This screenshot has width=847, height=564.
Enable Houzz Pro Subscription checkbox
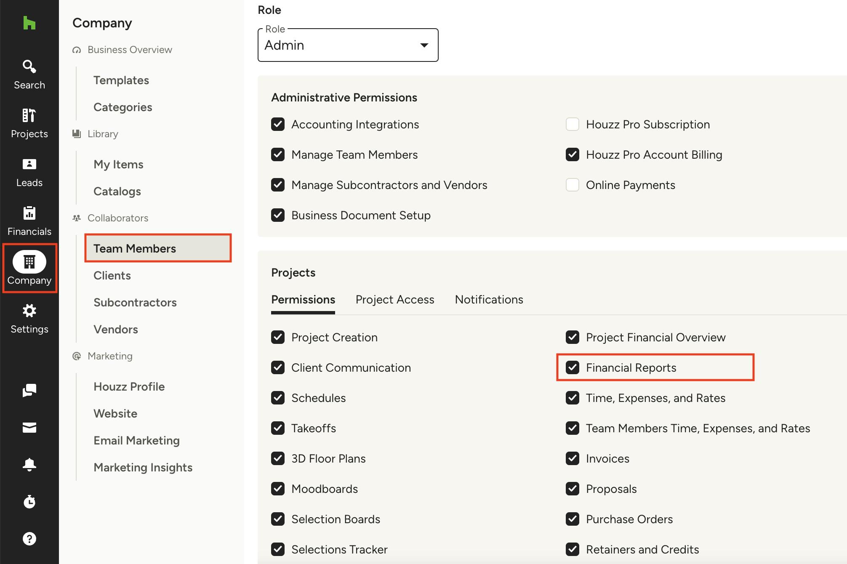[573, 125]
